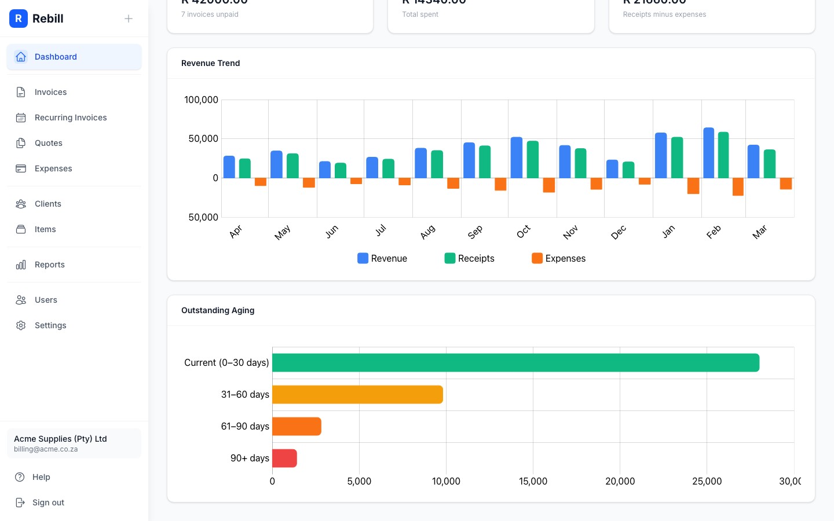
Task: Click Sign out
Action: click(48, 502)
